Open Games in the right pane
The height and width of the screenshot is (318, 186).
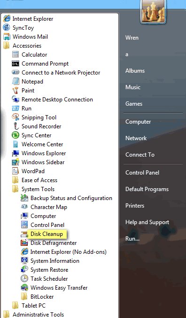134,104
